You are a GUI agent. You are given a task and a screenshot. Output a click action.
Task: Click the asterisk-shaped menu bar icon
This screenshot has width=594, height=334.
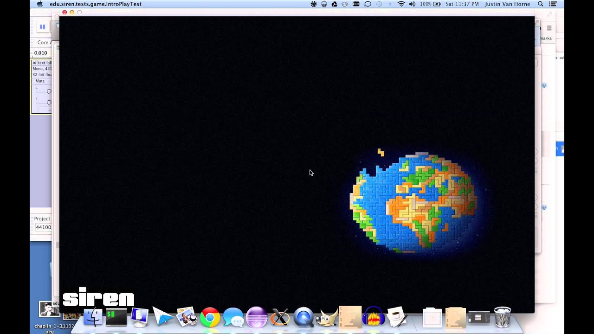[313, 4]
